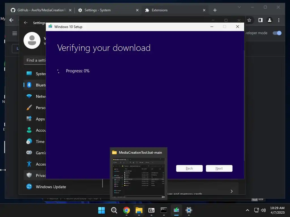
Task: Open Chrome side panel icon
Action: 261,20
